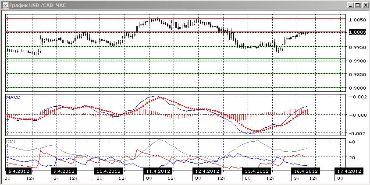370x185 pixels.
Task: Click the 3ч time label under 16.4.2012
Action: [297, 178]
